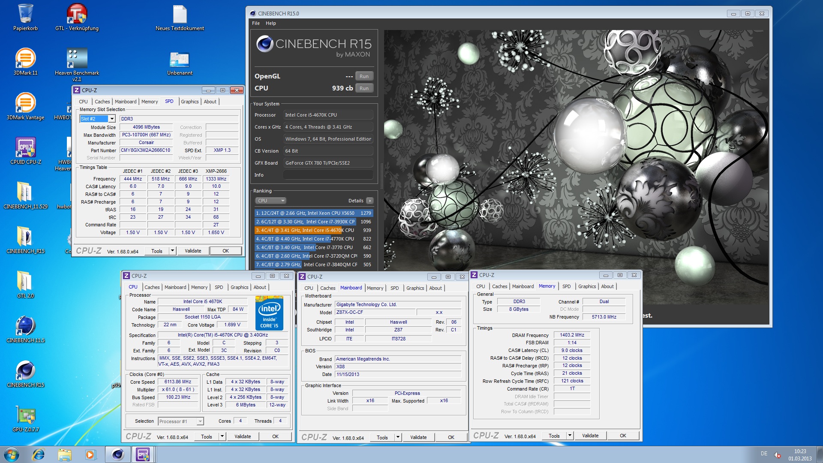Open Windows Explorer from the taskbar

click(x=65, y=454)
